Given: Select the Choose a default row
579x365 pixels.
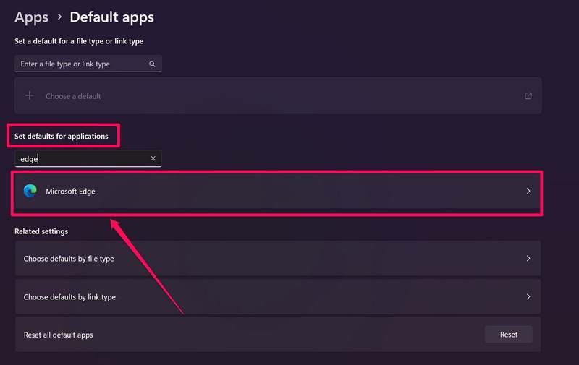Looking at the screenshot, I should click(x=275, y=95).
